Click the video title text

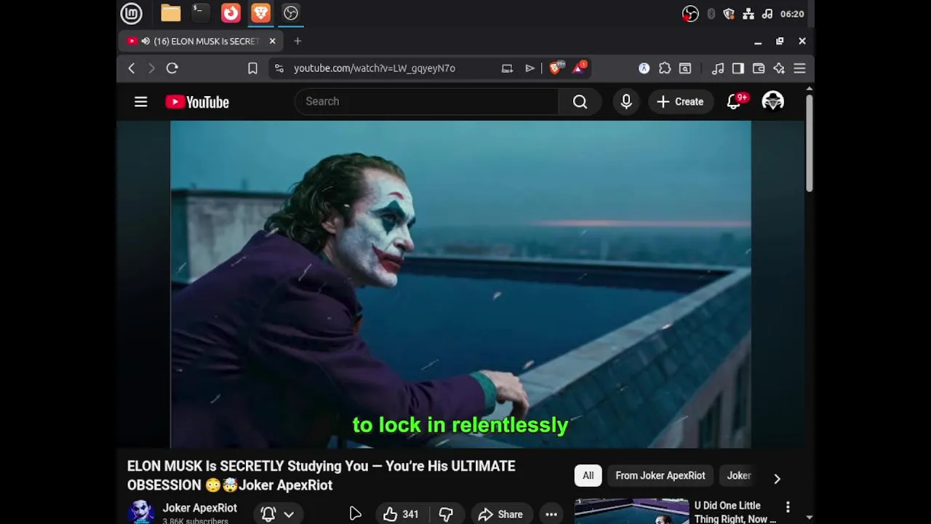[321, 475]
